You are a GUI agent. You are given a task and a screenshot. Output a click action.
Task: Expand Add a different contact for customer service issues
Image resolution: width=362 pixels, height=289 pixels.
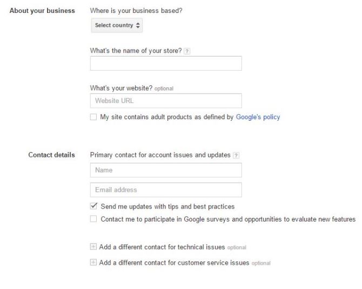coord(174,263)
